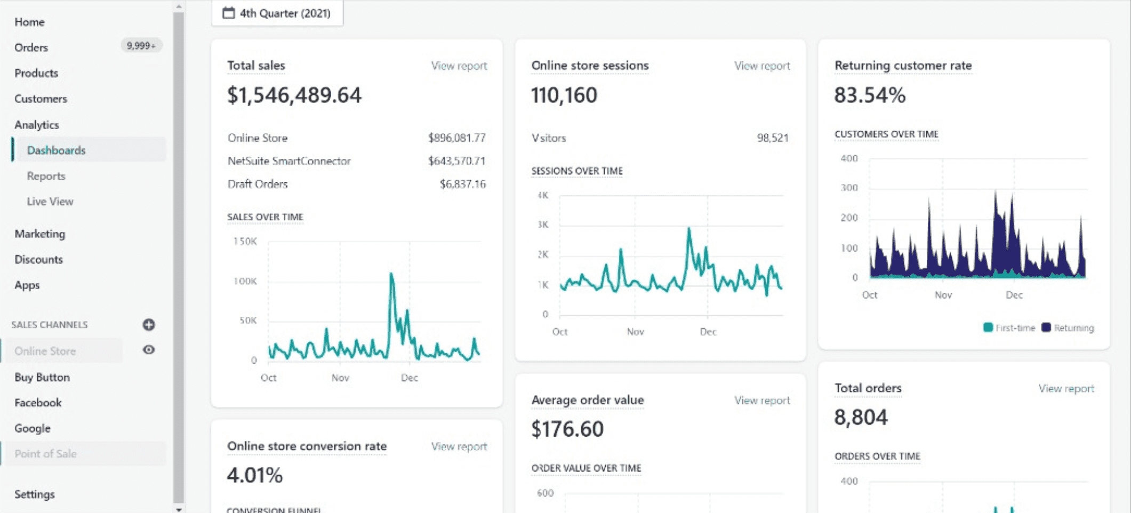Click the First-time legend color swatch

pyautogui.click(x=988, y=327)
